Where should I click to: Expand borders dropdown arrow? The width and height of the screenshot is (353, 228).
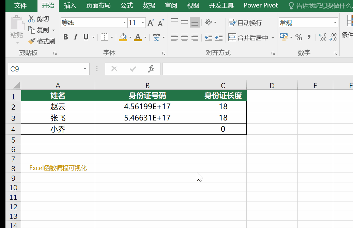[x=112, y=37]
